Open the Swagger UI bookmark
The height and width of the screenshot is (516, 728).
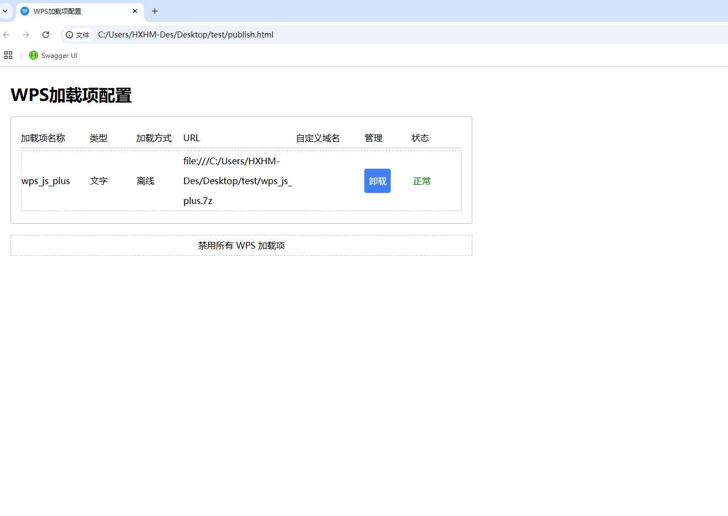pyautogui.click(x=53, y=55)
